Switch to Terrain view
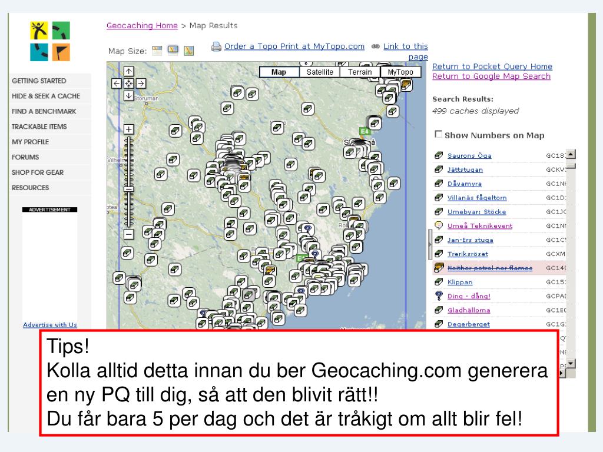This screenshot has height=452, width=603. click(360, 72)
